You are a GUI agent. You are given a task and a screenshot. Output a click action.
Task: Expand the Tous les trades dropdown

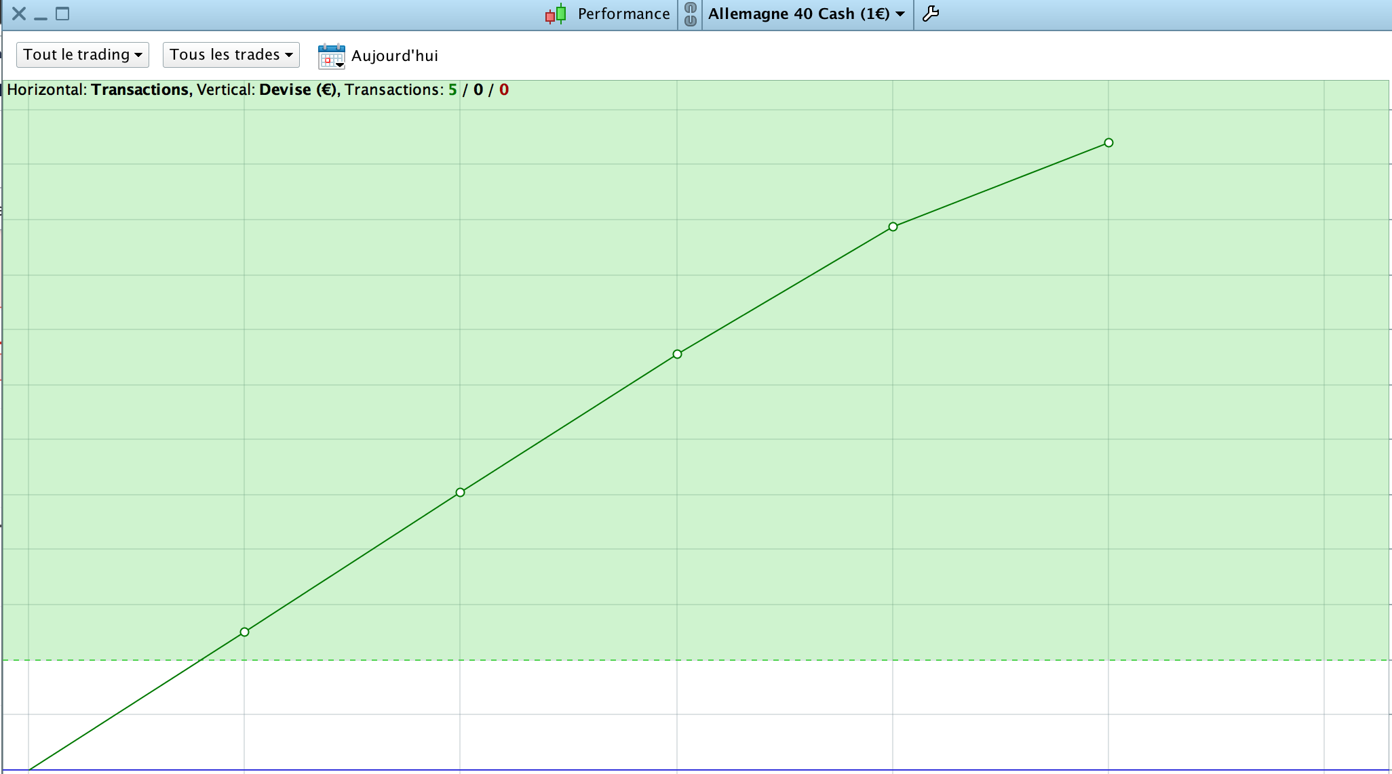[231, 55]
